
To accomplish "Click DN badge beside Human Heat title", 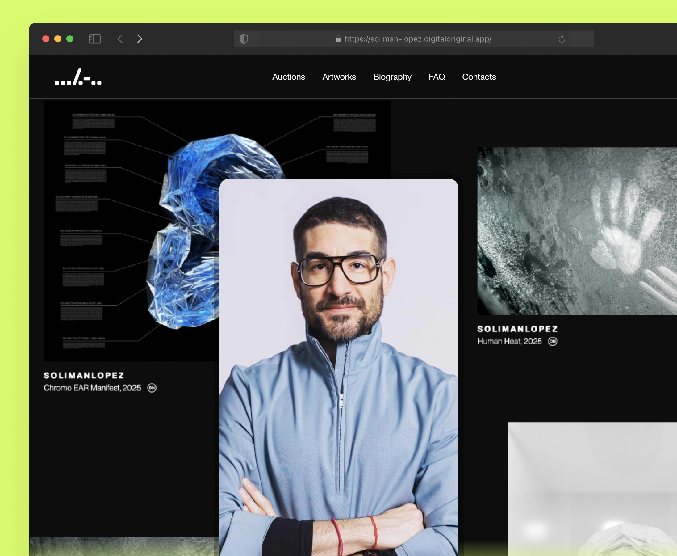I will pos(553,341).
